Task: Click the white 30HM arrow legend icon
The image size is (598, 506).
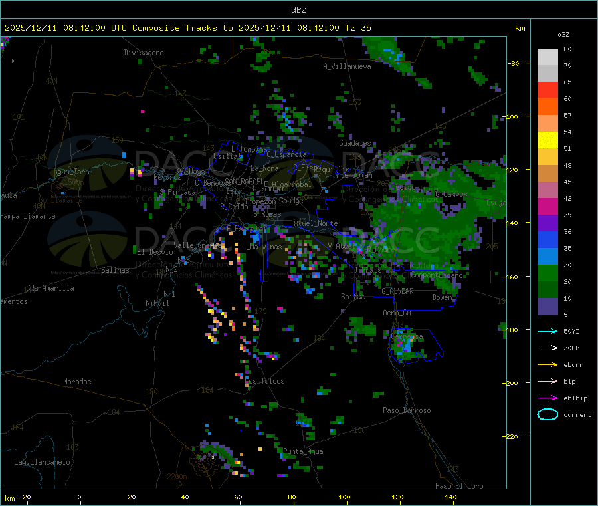Action: [x=548, y=348]
